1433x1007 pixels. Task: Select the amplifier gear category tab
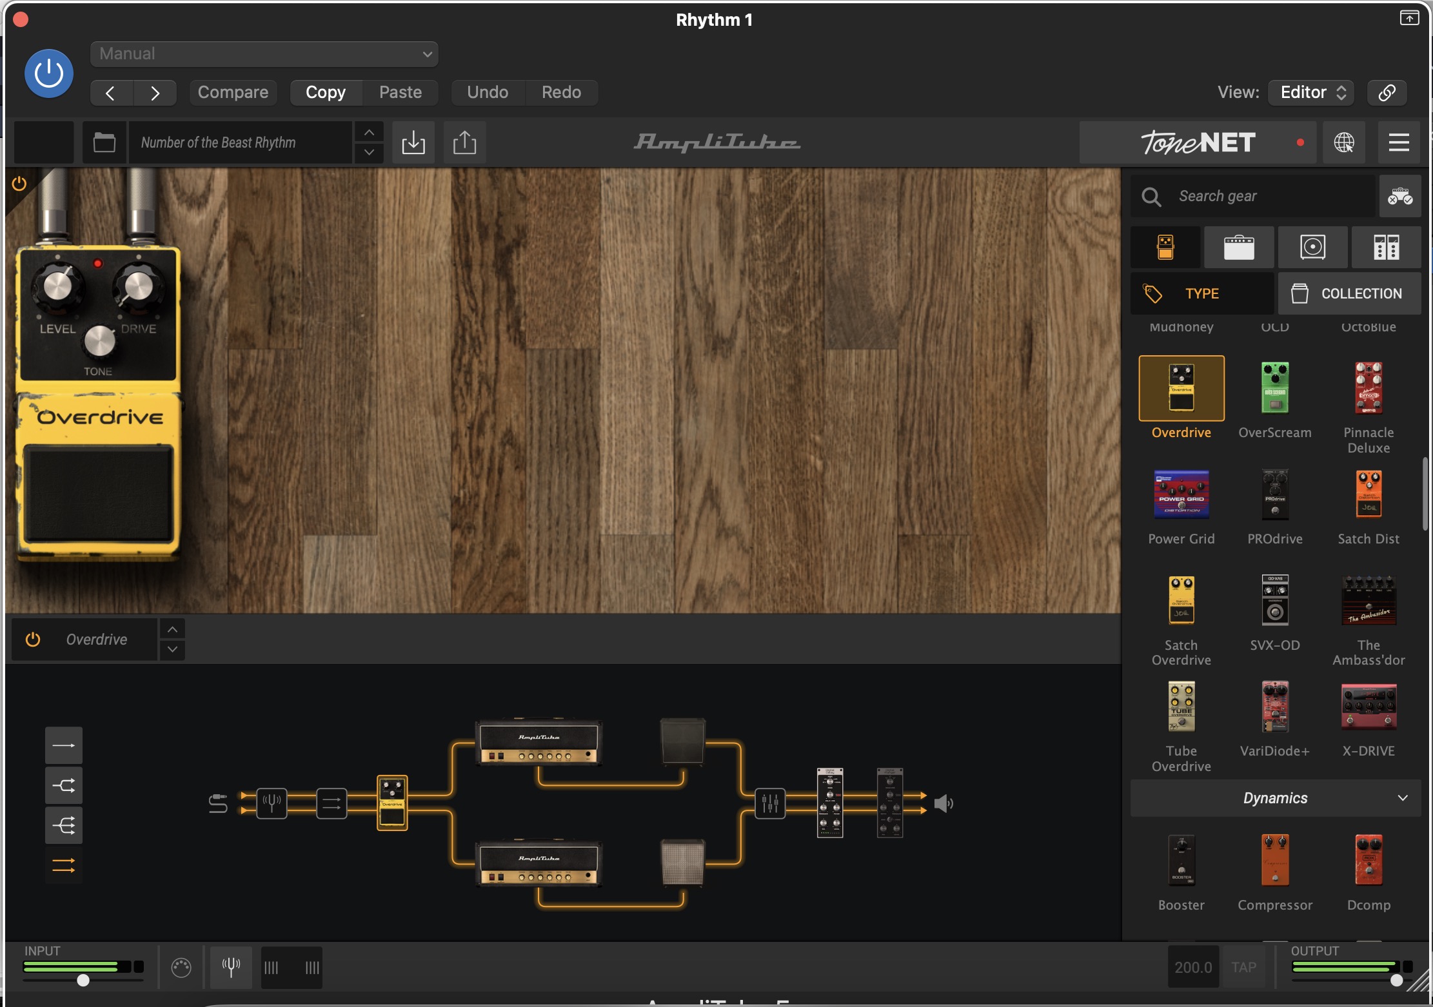pos(1239,247)
